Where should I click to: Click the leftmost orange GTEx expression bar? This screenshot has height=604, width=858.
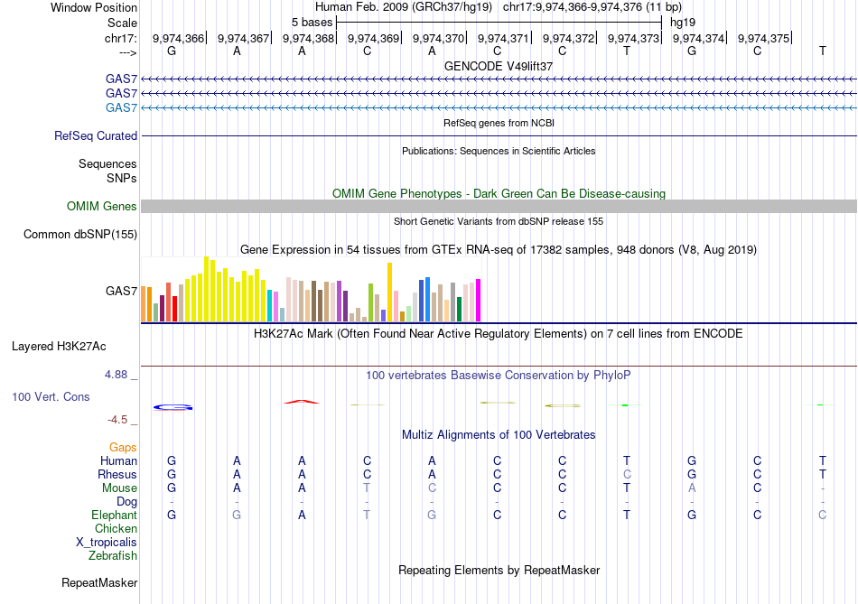point(144,303)
